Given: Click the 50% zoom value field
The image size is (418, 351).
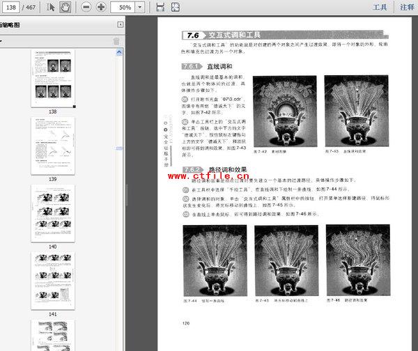Looking at the screenshot, I should (x=124, y=7).
